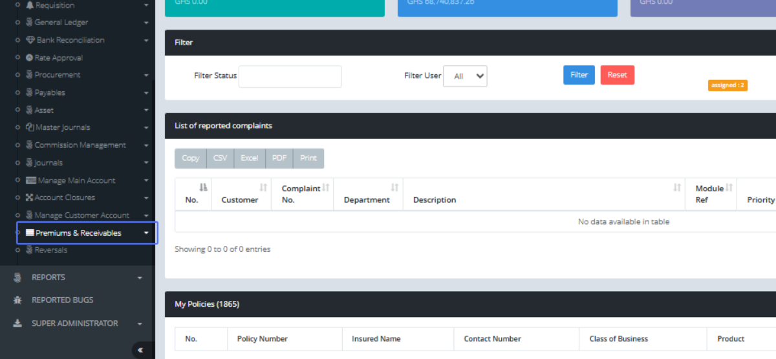Image resolution: width=776 pixels, height=359 pixels.
Task: Click the Rate Approval clock icon
Action: (x=29, y=58)
